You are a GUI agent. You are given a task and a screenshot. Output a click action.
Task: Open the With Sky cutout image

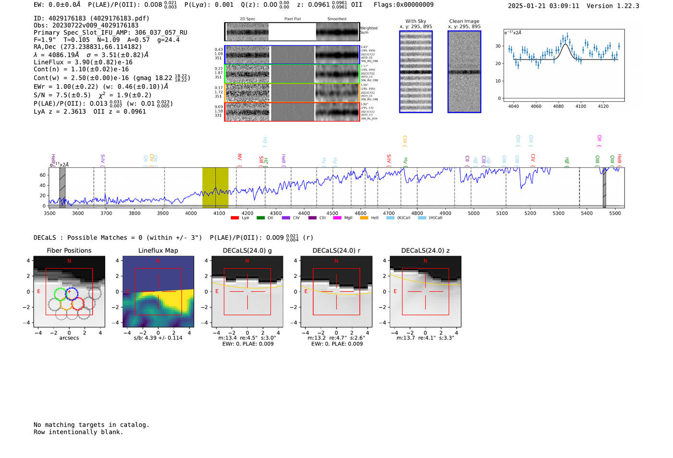click(416, 72)
